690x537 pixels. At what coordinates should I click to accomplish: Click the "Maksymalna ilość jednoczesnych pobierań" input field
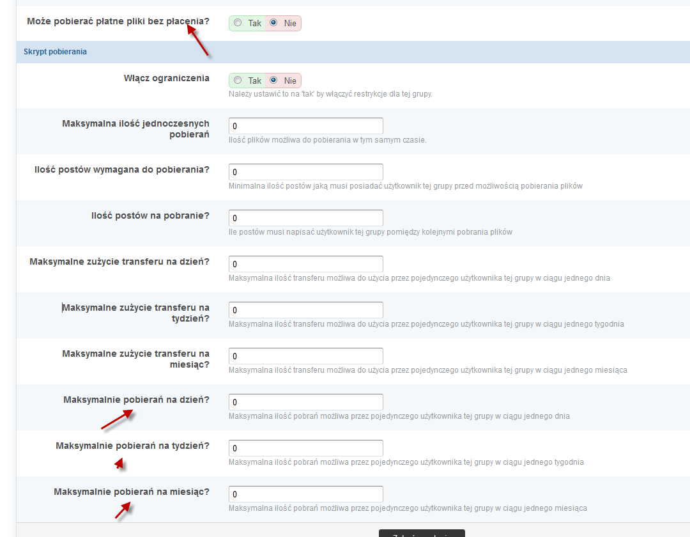tap(305, 125)
